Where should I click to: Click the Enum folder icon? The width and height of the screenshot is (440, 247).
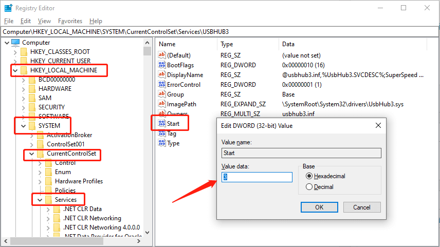pyautogui.click(x=48, y=172)
